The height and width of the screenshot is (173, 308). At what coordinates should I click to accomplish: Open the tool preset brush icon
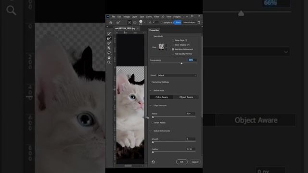pyautogui.click(x=118, y=23)
